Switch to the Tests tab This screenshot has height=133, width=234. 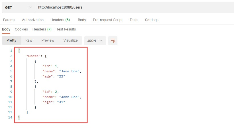click(134, 20)
